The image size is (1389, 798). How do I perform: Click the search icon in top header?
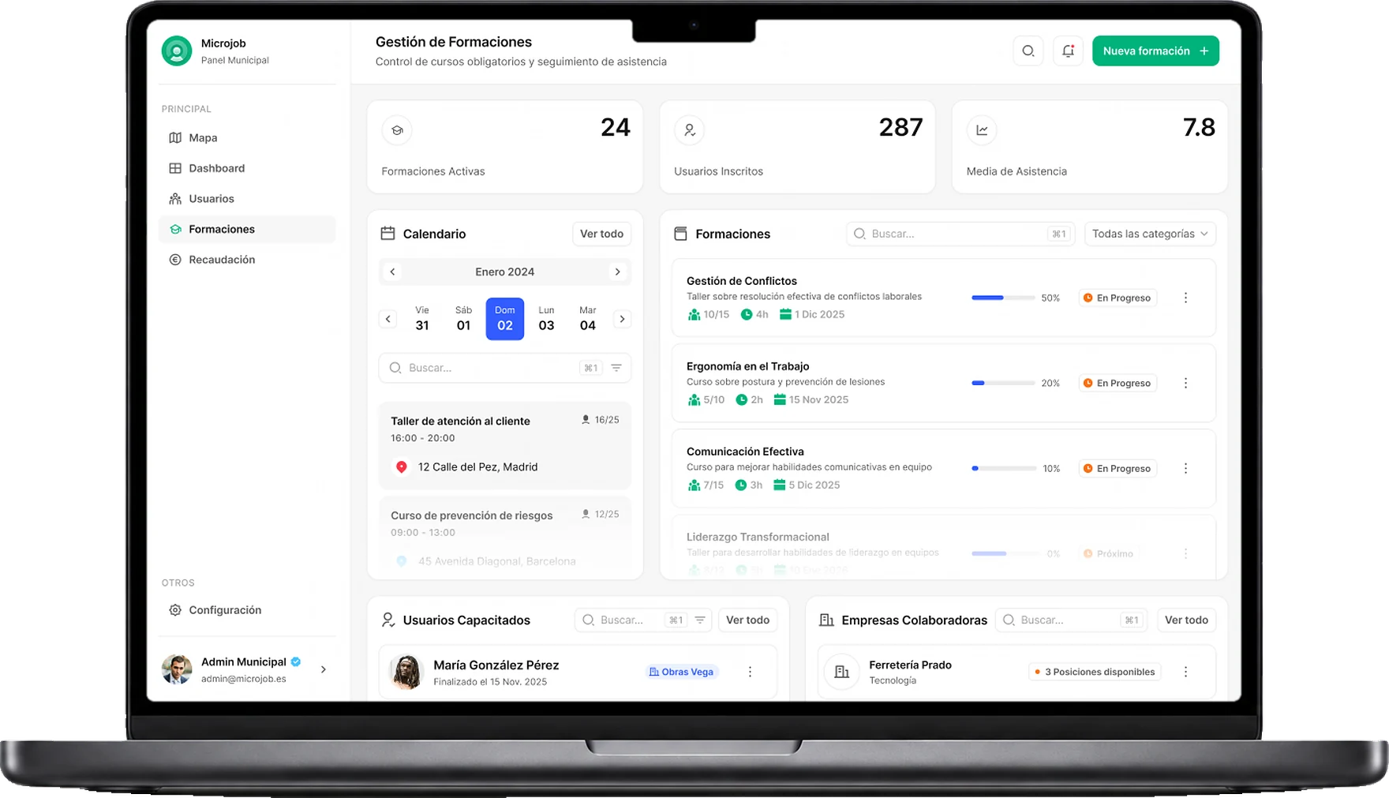(1028, 51)
